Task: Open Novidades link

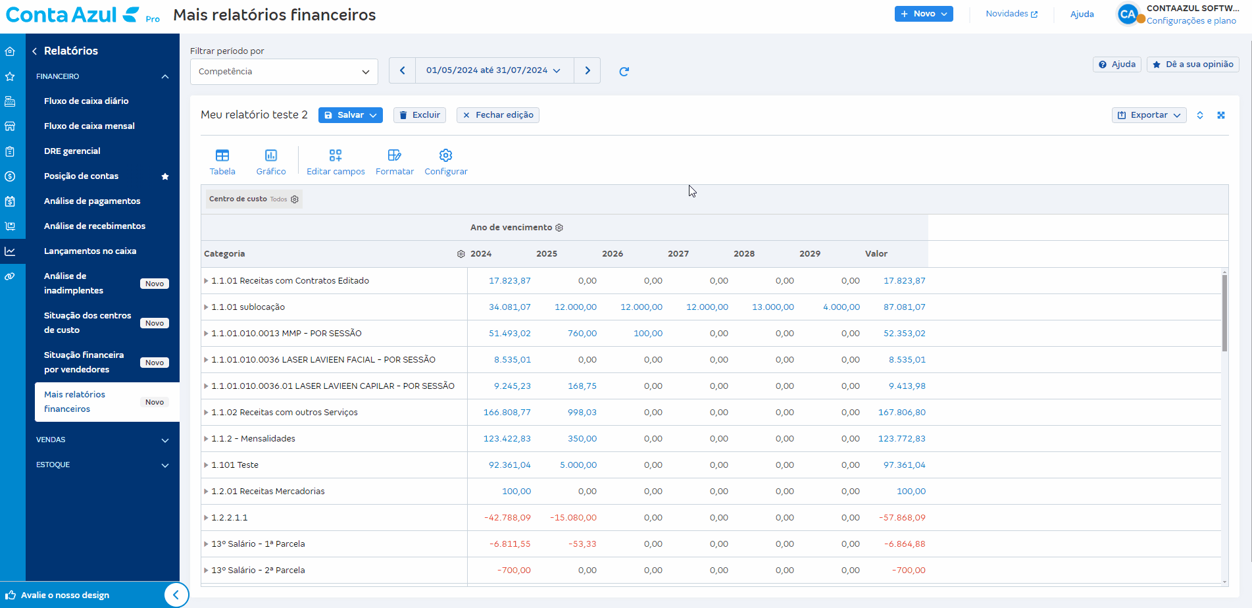Action: [x=1011, y=14]
